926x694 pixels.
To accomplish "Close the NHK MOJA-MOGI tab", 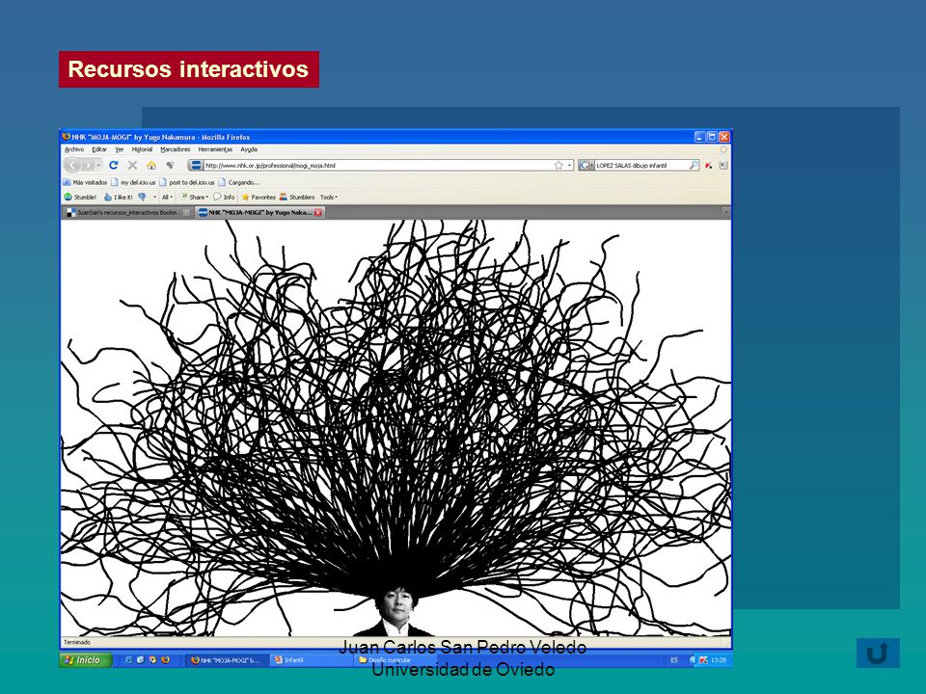I will point(317,212).
